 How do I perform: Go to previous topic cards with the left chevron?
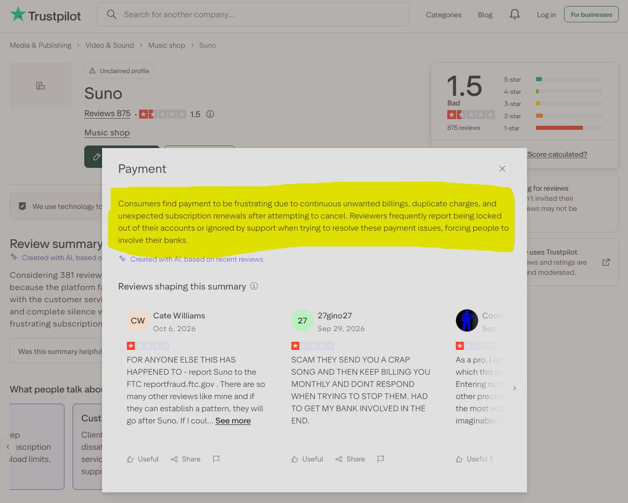(x=8, y=447)
